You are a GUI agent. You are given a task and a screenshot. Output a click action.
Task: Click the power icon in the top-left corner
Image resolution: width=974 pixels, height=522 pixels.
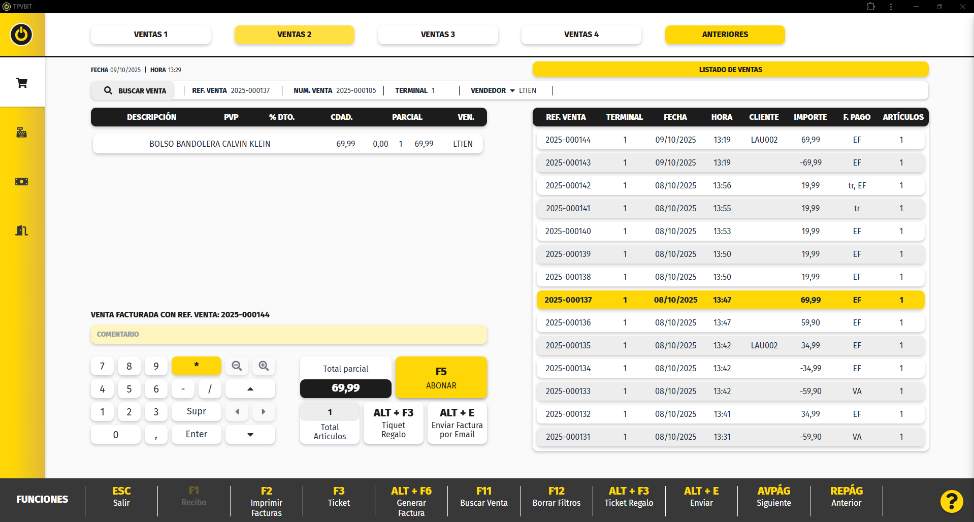[x=21, y=35]
